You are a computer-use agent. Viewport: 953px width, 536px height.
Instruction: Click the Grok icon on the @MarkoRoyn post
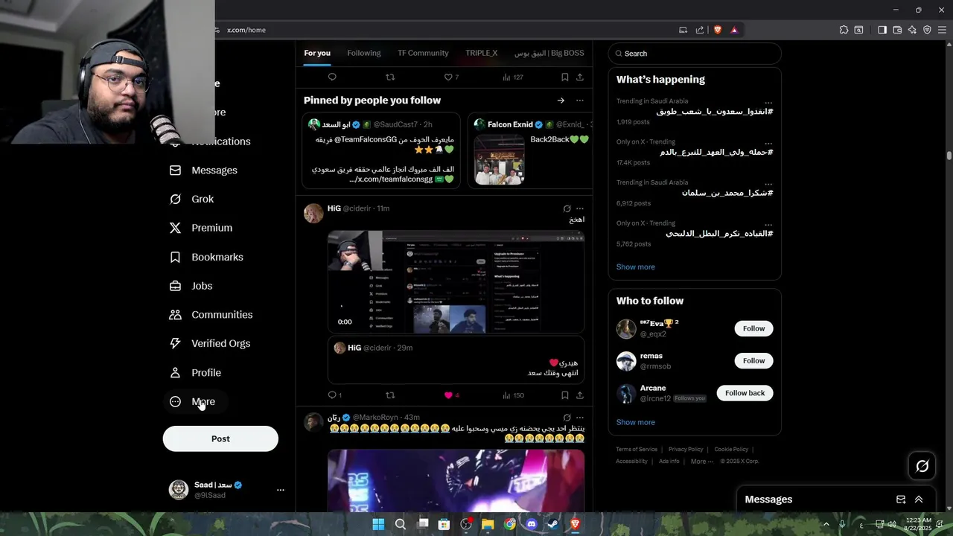567,418
